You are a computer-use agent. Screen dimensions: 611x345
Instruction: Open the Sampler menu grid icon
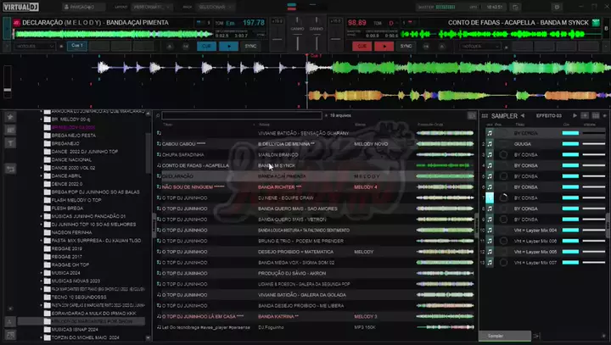tap(485, 116)
